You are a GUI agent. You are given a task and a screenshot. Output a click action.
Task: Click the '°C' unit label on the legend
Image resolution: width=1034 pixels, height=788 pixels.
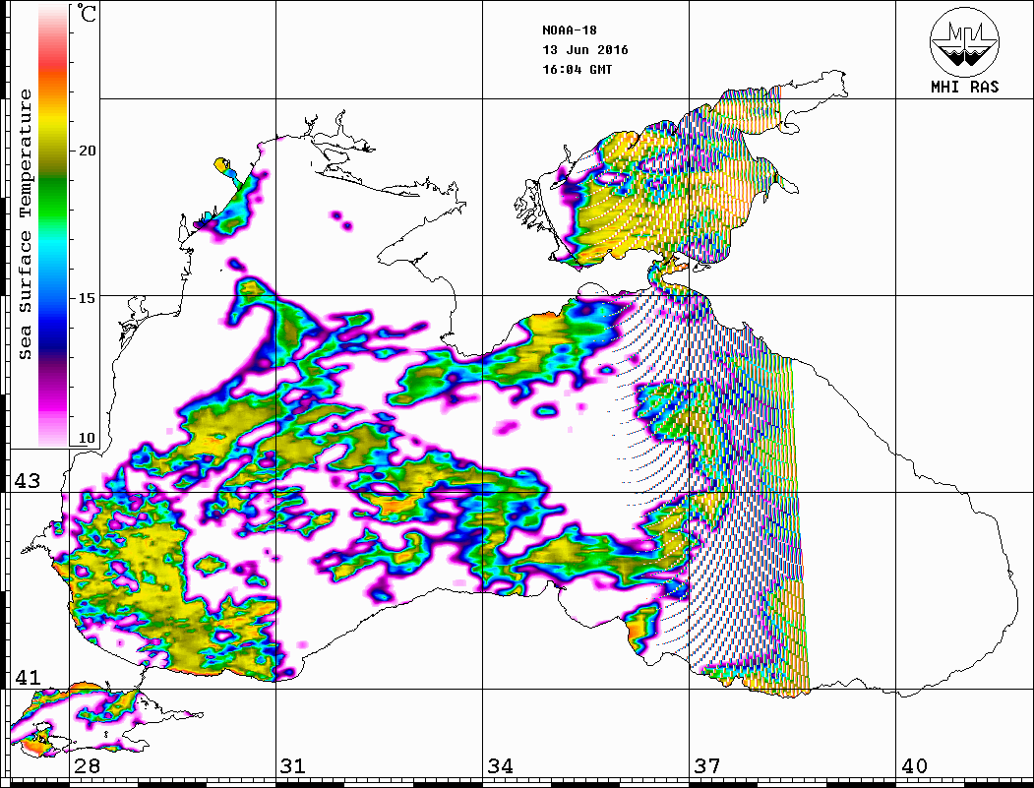pyautogui.click(x=86, y=13)
